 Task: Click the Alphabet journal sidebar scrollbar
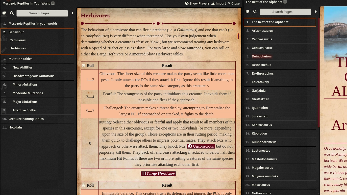pos(319,72)
